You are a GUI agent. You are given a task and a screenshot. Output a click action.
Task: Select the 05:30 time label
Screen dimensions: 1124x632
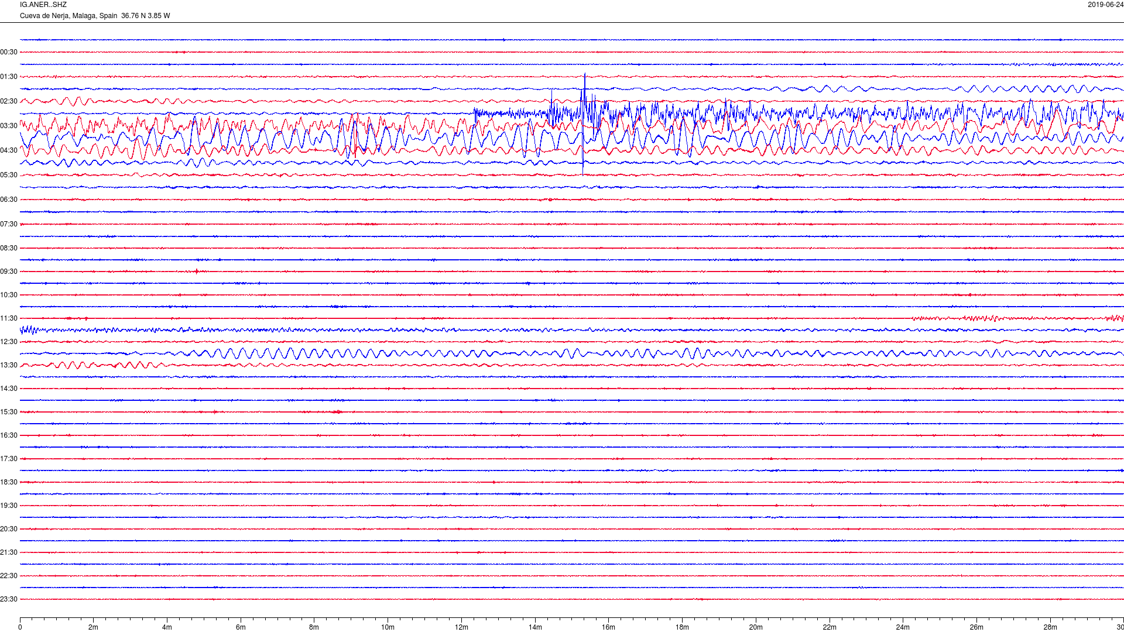click(9, 175)
